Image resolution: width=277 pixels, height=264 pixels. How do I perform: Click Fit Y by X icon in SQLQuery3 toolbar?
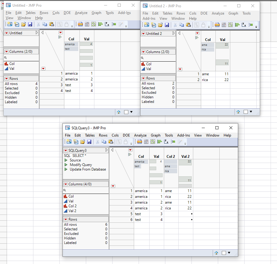pyautogui.click(x=166, y=141)
